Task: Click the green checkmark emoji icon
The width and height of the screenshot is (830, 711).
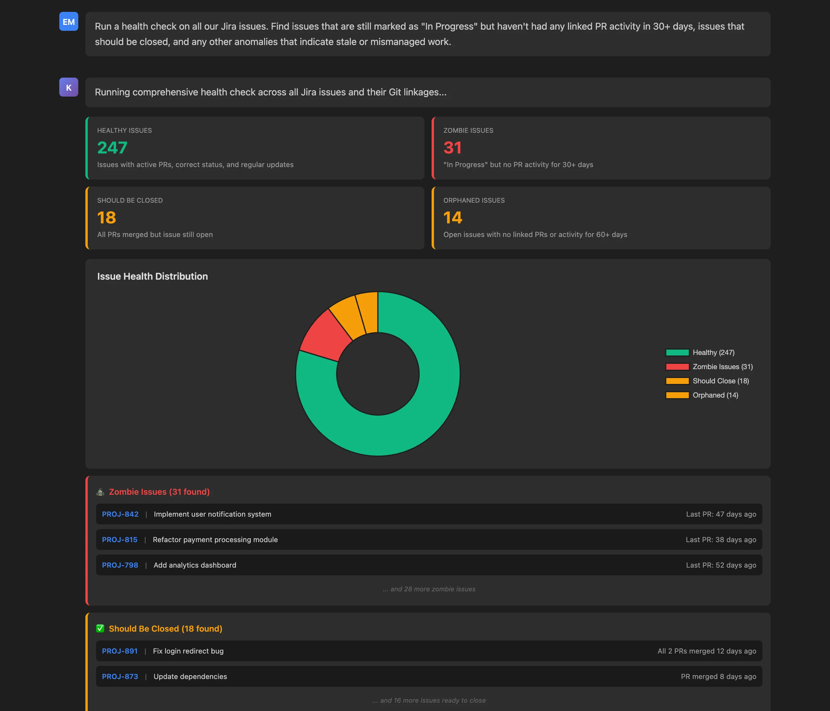Action: [100, 629]
